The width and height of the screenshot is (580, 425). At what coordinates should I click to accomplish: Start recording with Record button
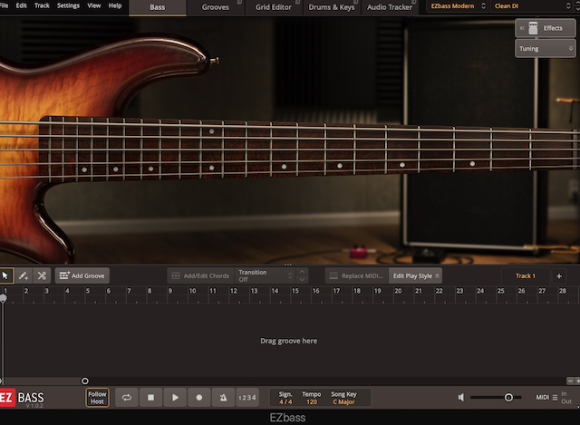tap(199, 398)
